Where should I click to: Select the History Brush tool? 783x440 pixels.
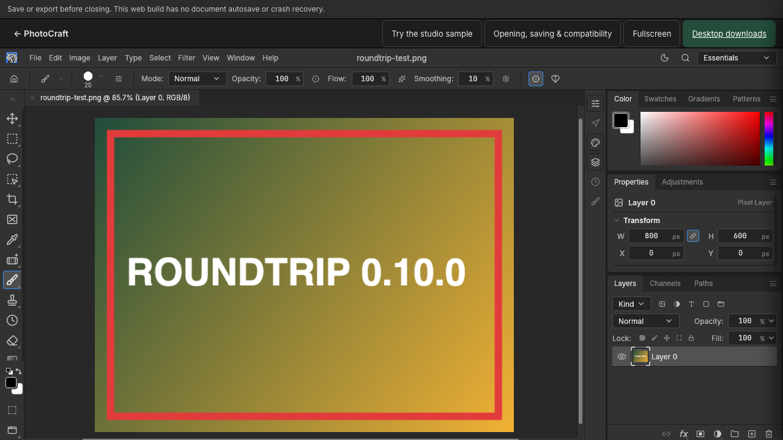(x=12, y=320)
